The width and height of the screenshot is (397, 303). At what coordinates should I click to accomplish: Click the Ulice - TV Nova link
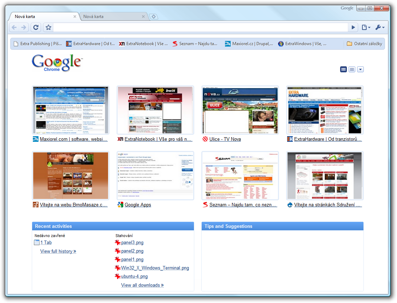(225, 139)
